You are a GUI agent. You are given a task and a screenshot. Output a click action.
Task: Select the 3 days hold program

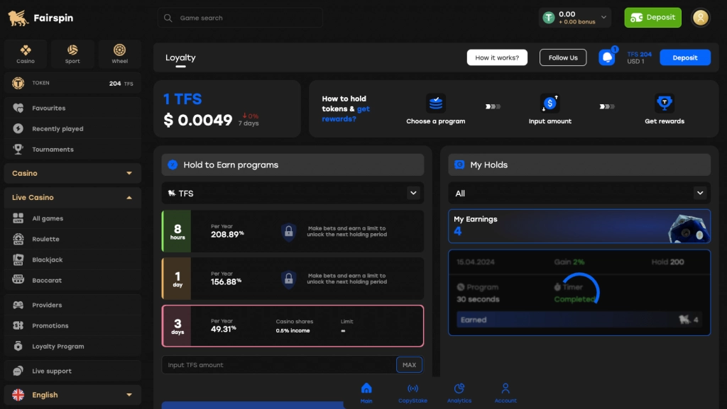point(293,326)
